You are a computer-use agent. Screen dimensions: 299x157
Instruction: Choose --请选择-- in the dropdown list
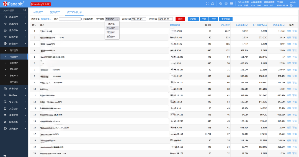(112, 24)
